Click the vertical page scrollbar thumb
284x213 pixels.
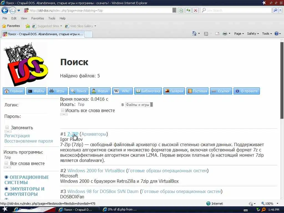pos(282,81)
